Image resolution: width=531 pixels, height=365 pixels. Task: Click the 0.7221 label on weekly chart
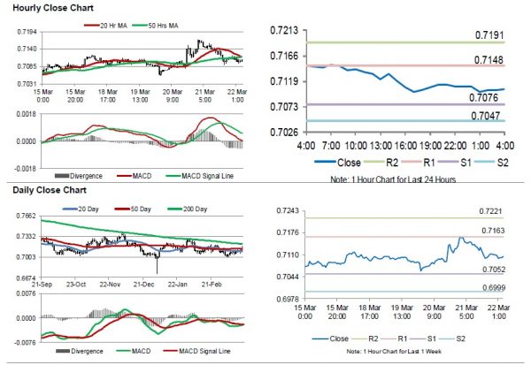(x=490, y=212)
